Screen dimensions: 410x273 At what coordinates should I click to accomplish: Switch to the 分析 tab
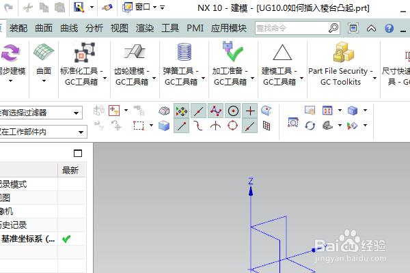click(x=94, y=28)
